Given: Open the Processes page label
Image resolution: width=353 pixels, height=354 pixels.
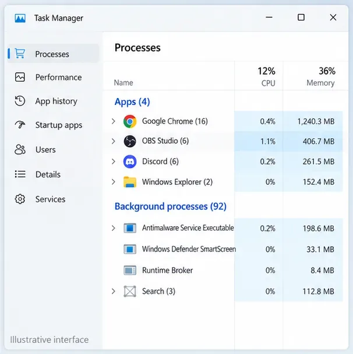Looking at the screenshot, I should 52,54.
